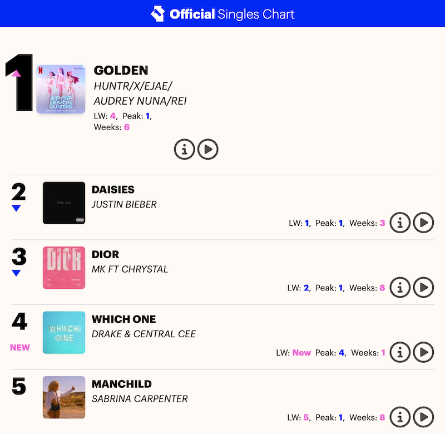Click the KPop Demon Hunters album cover
Image resolution: width=445 pixels, height=434 pixels.
[x=61, y=89]
